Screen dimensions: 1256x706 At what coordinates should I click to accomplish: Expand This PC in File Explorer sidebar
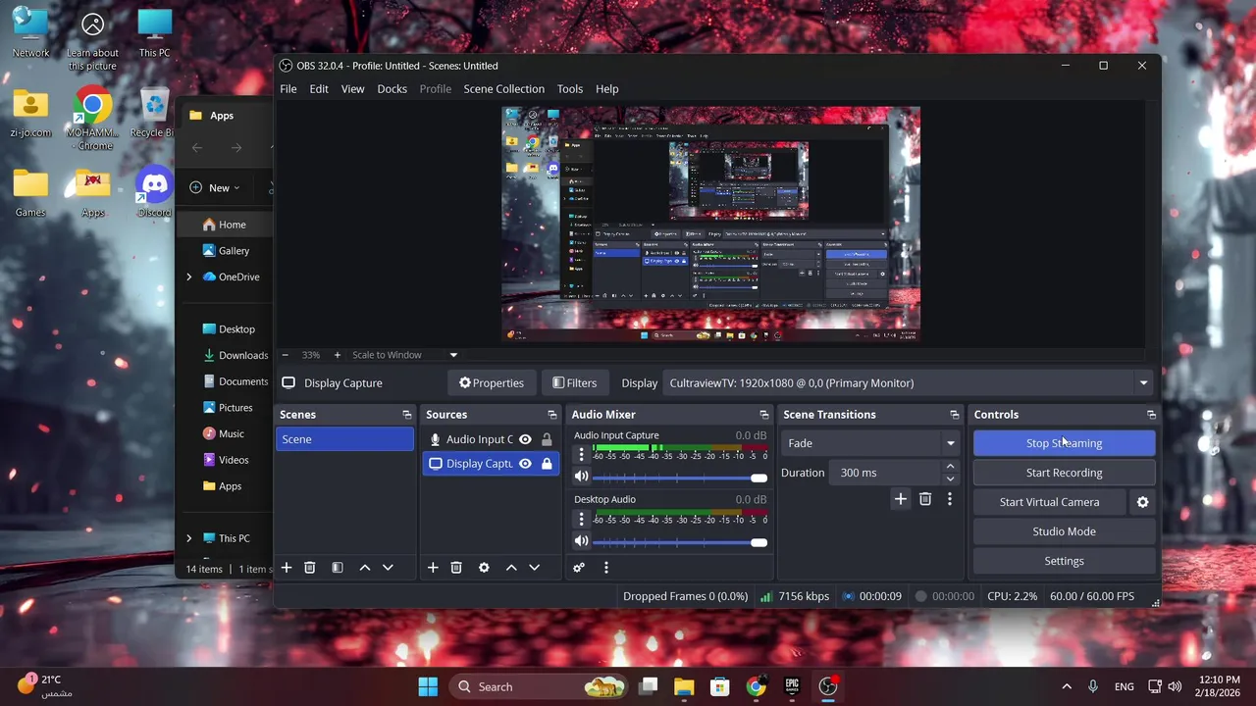pyautogui.click(x=188, y=538)
